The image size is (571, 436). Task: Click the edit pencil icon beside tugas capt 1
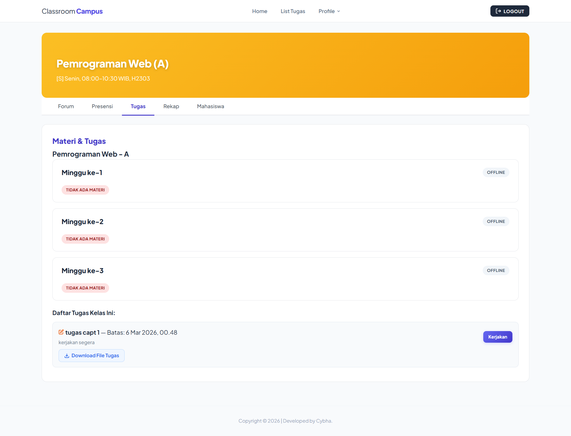[61, 332]
